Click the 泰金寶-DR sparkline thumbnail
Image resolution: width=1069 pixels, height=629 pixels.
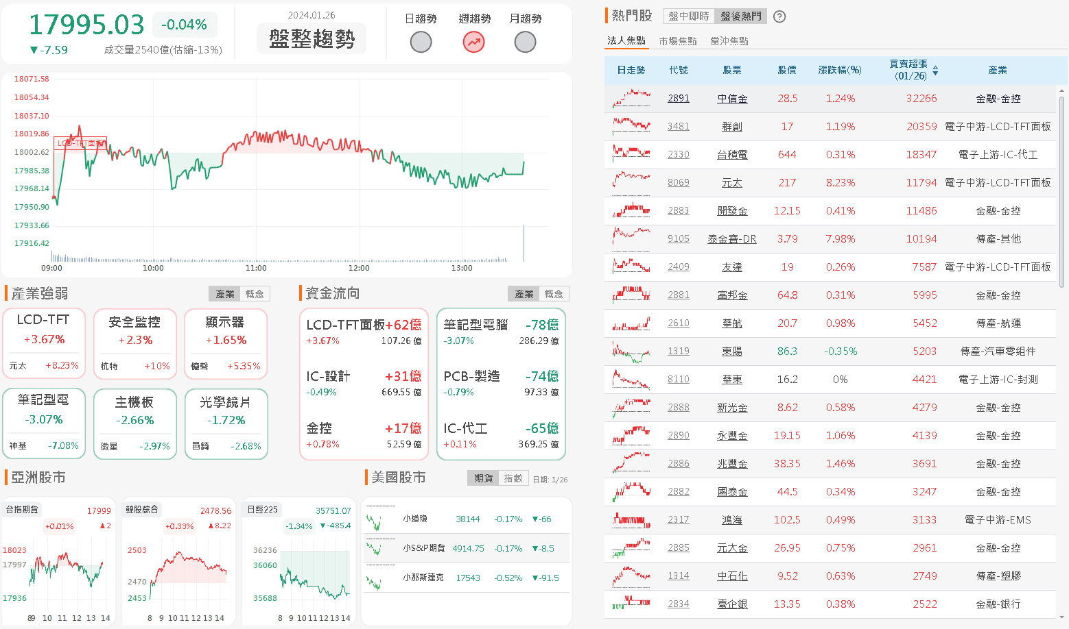point(631,238)
